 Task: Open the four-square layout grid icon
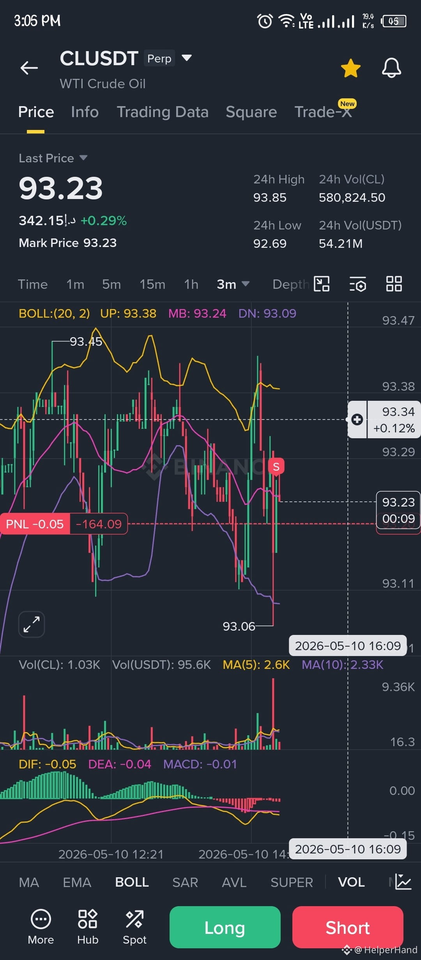394,284
